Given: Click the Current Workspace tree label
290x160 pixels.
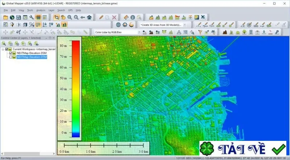Looking at the screenshot, I should pyautogui.click(x=34, y=49).
